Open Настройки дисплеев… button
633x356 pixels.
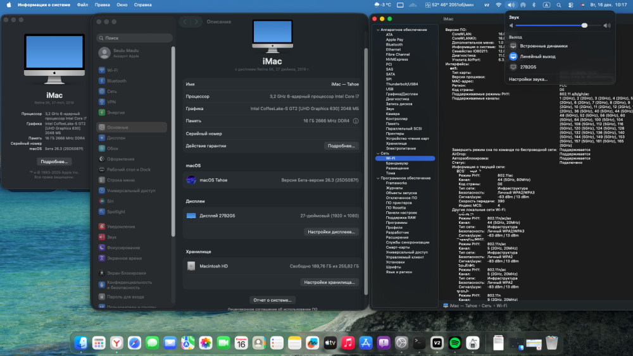331,232
